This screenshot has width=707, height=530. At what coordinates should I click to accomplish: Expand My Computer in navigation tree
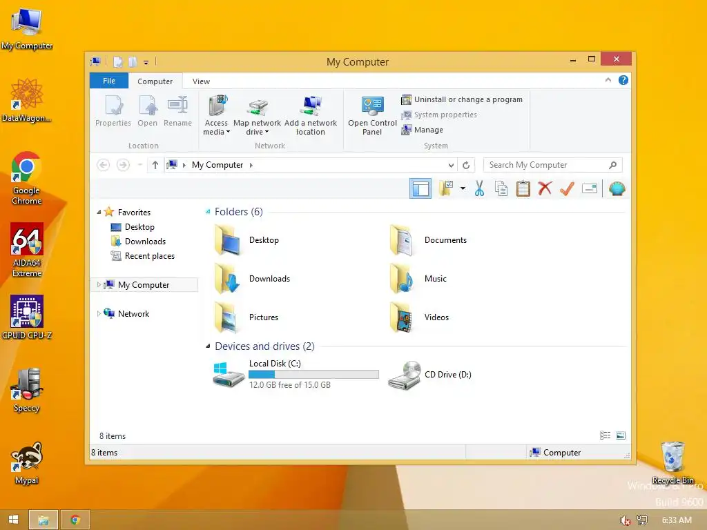click(x=99, y=285)
